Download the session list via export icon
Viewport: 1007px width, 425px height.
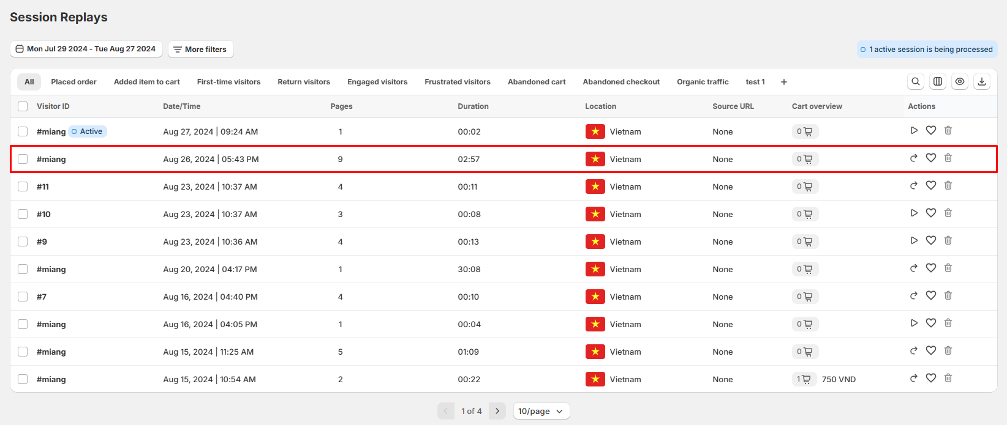(x=981, y=81)
